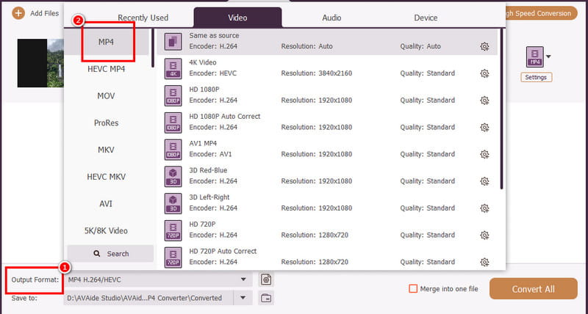
Task: Open settings gear for 4K Video preset
Action: (x=484, y=73)
